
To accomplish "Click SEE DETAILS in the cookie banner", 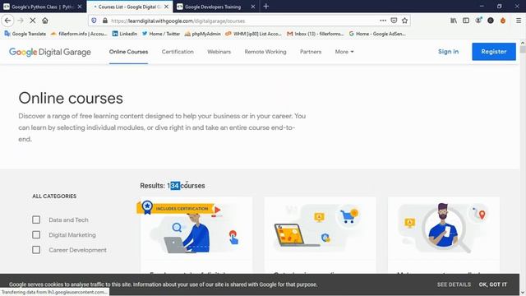I will (x=454, y=284).
